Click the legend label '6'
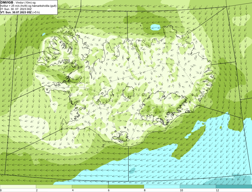The width and height of the screenshot is (252, 192). [x=109, y=190]
